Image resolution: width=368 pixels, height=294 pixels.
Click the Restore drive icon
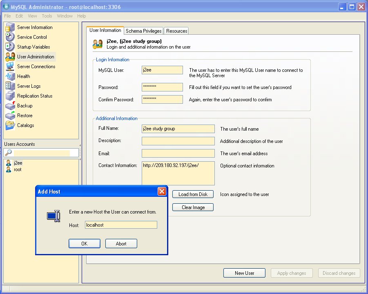click(x=10, y=116)
